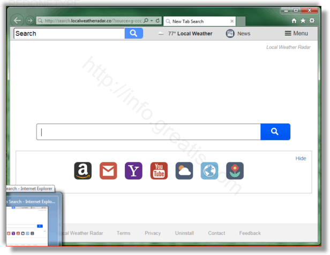
Task: Refresh the page with reload icon
Action: 157,21
